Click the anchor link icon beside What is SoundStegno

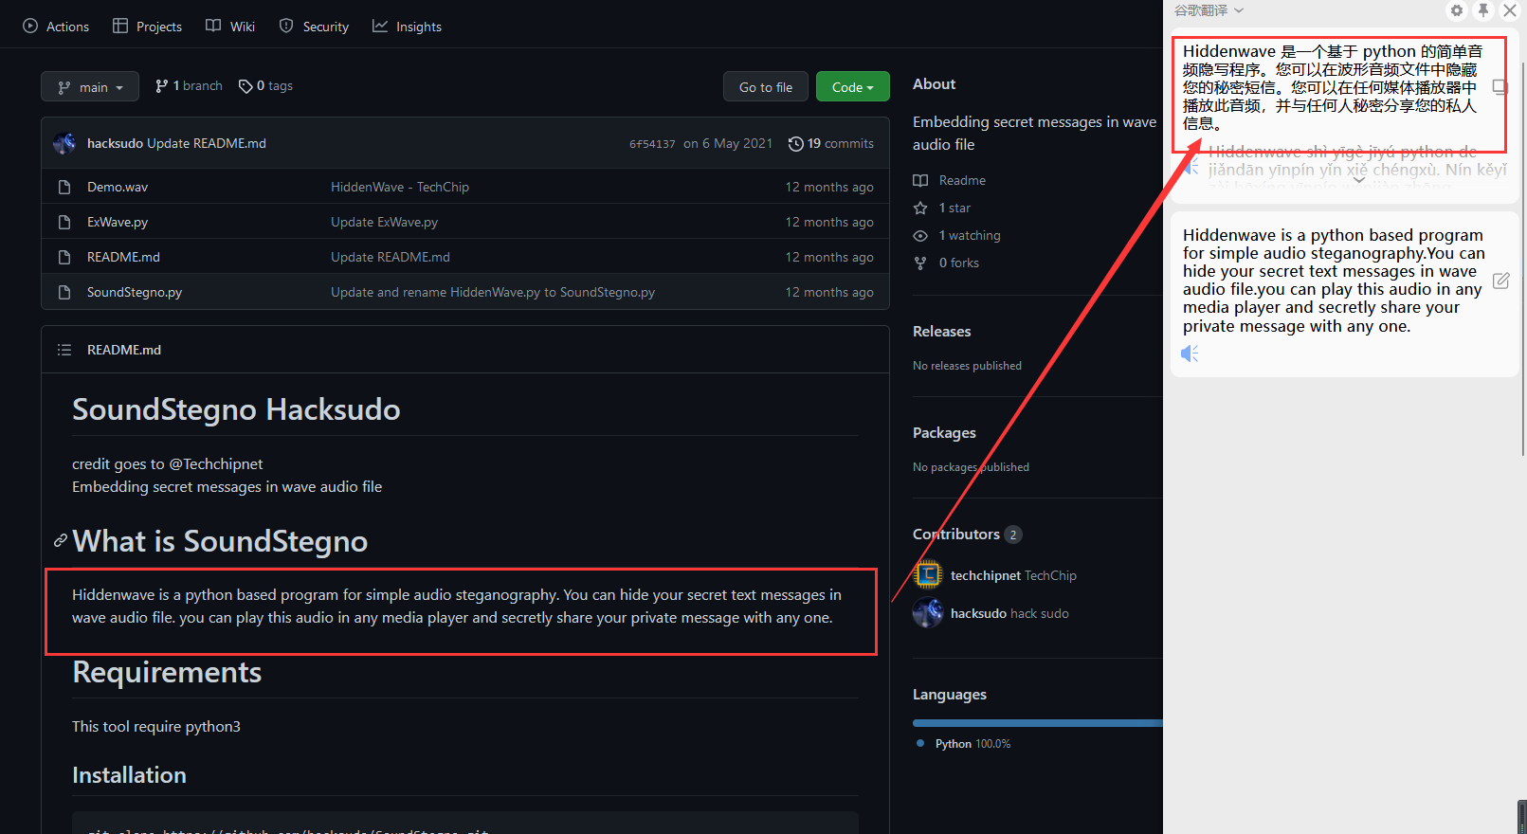point(61,540)
